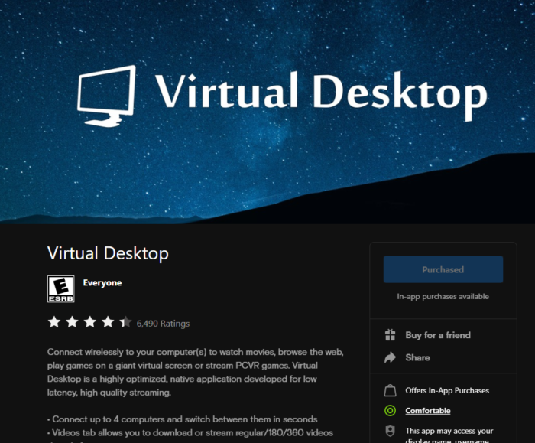Click the ESRB Everyone rating badge
Viewport: 535px width, 443px height.
pos(60,289)
